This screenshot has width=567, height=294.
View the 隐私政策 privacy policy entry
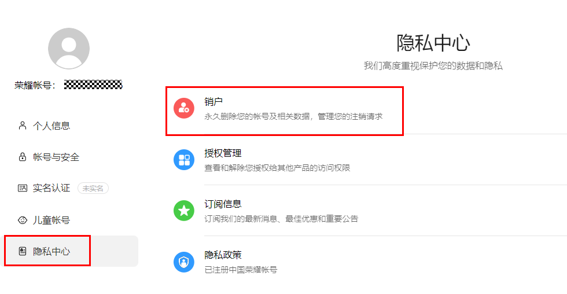point(366,262)
